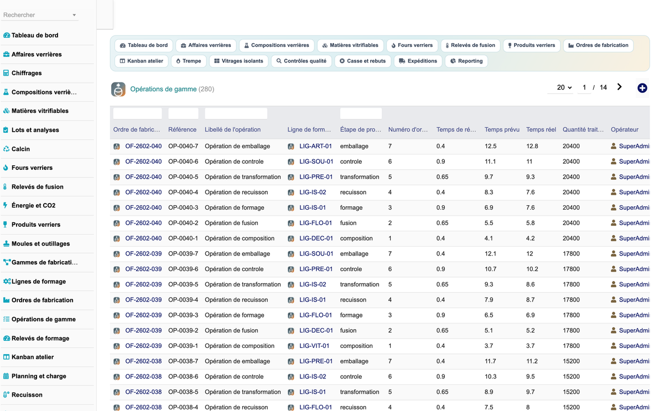This screenshot has height=411, width=664.
Task: Select cell OP-0039-4 reference
Action: point(183,300)
